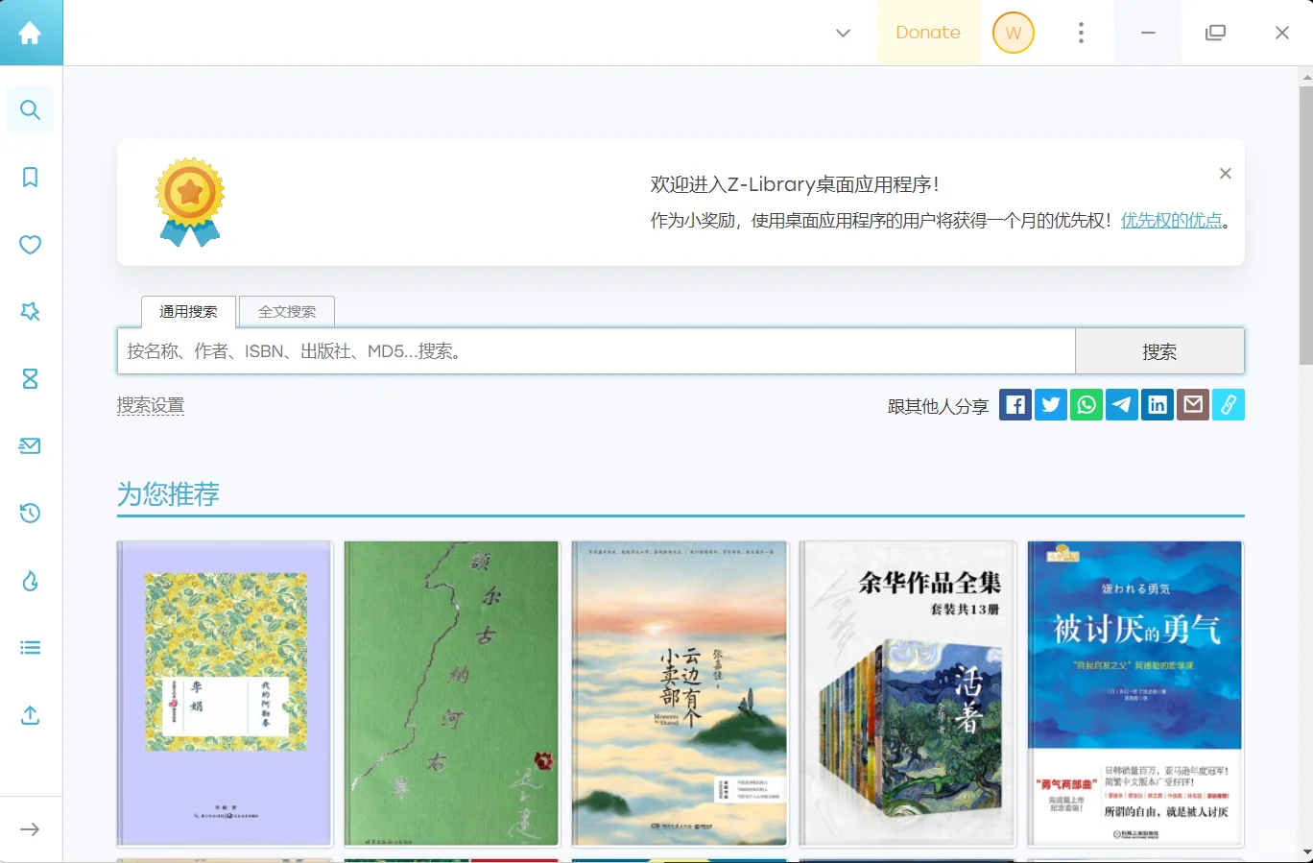Open the upload icon in the sidebar
This screenshot has width=1313, height=863.
point(30,716)
